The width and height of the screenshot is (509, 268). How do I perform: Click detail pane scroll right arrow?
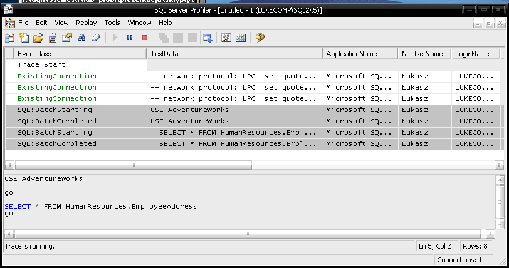point(490,234)
